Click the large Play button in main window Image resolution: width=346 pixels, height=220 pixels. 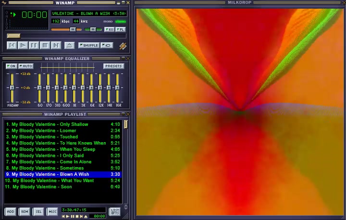pos(23,46)
